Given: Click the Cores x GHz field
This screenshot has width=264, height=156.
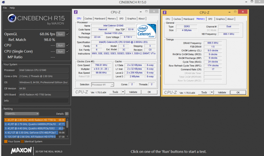Looking at the screenshot, I should tap(43, 76).
